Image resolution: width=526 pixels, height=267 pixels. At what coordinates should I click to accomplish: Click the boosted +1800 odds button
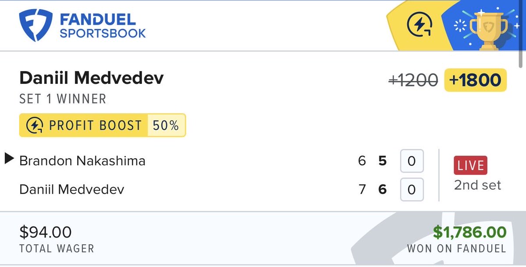476,80
